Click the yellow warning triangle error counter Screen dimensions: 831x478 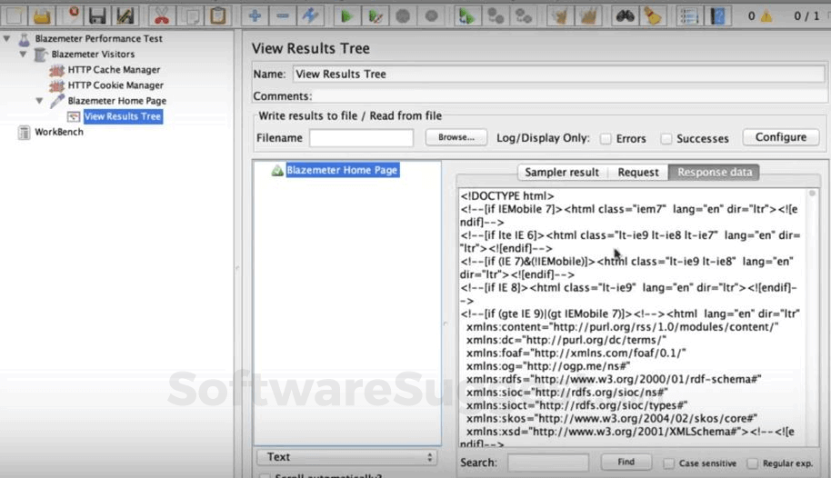tap(766, 16)
